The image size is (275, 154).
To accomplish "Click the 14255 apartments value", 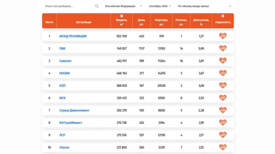I will coord(161,73).
